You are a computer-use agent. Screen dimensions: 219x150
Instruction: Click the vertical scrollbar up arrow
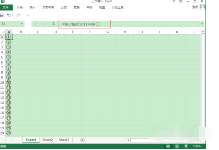[x=203, y=31]
